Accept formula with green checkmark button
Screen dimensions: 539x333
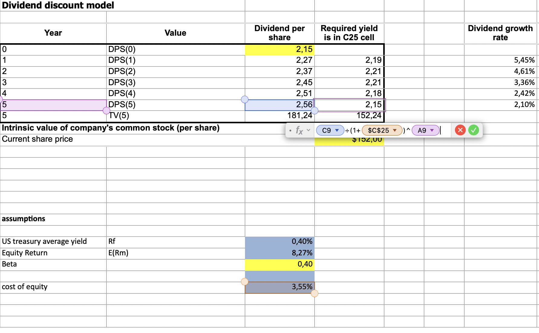(x=474, y=130)
